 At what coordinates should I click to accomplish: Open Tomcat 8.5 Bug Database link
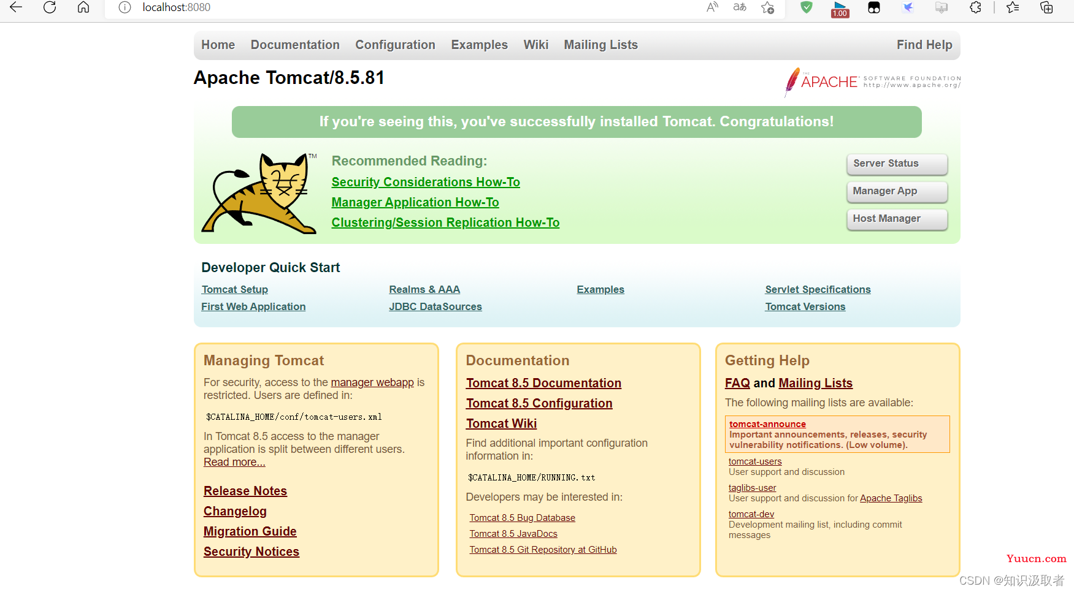coord(523,518)
